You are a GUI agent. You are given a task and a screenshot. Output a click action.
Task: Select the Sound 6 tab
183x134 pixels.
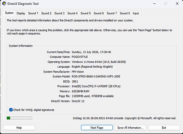[x=99, y=13]
